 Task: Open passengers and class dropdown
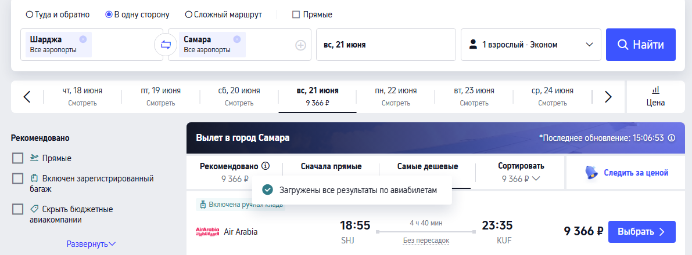click(531, 45)
